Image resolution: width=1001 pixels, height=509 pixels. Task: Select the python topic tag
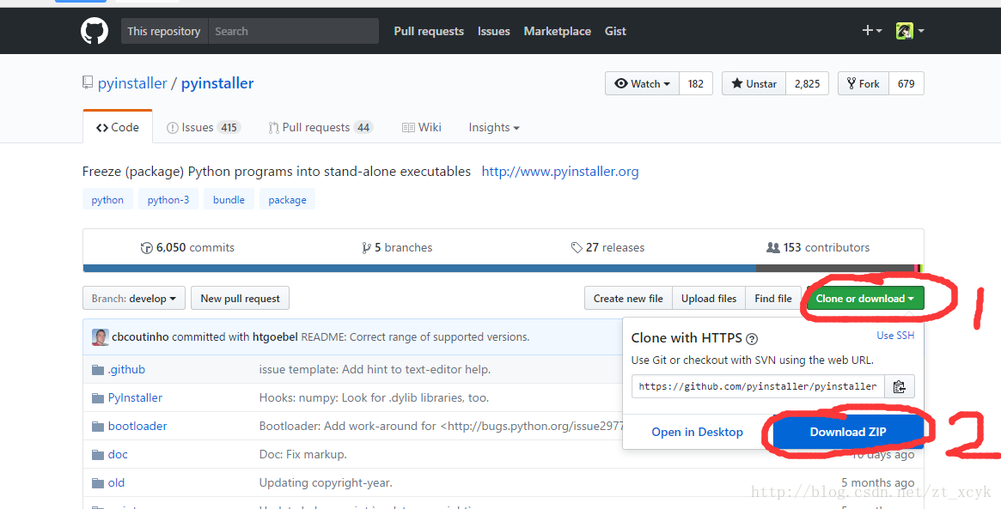[107, 200]
